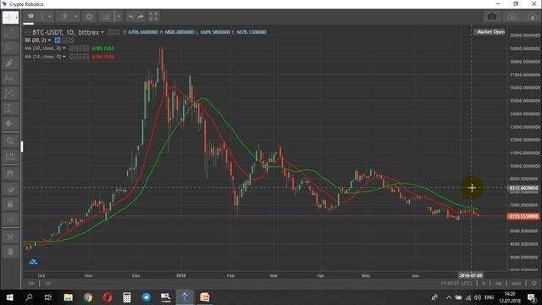Open chart properties gear in top toolbar
This screenshot has width=542, height=305.
pyautogui.click(x=89, y=16)
